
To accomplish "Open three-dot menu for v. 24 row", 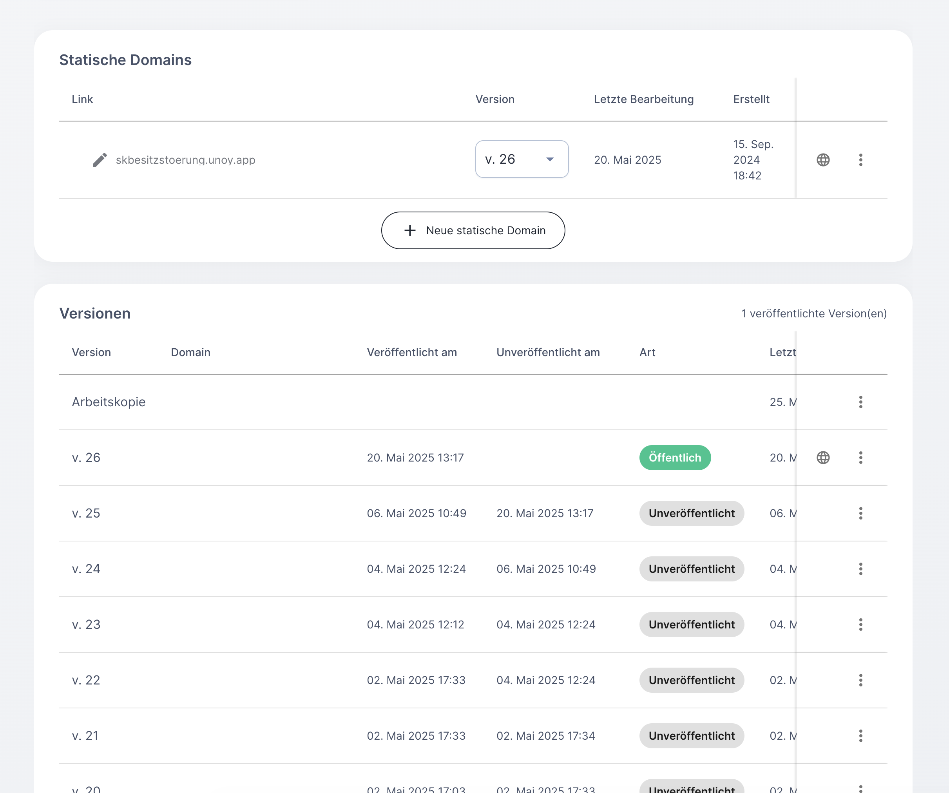I will 860,569.
